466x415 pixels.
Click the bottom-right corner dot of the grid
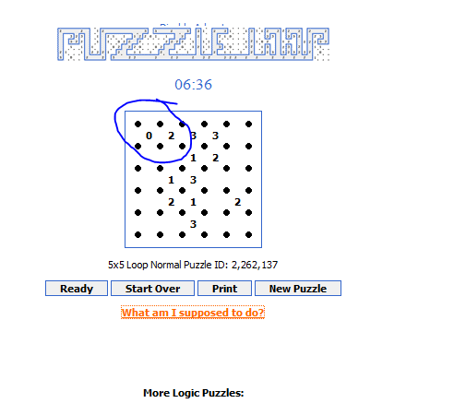pos(248,234)
